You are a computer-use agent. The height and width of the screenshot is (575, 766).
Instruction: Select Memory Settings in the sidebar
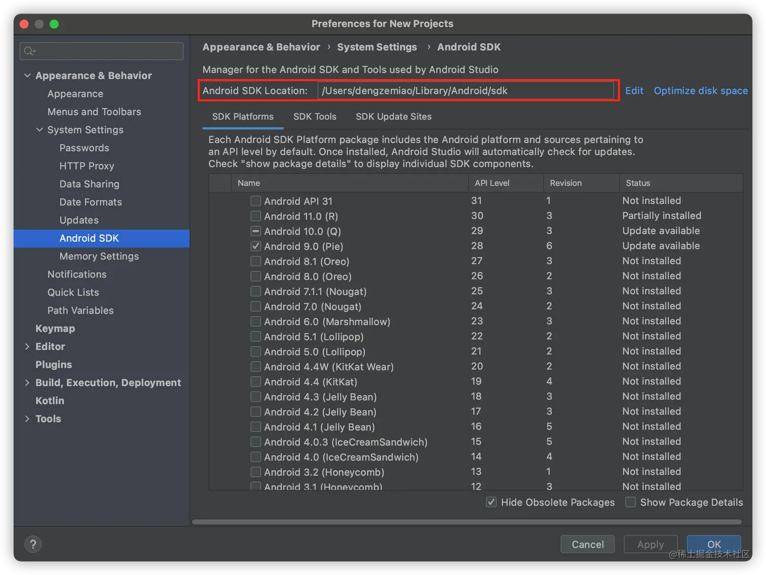[99, 256]
